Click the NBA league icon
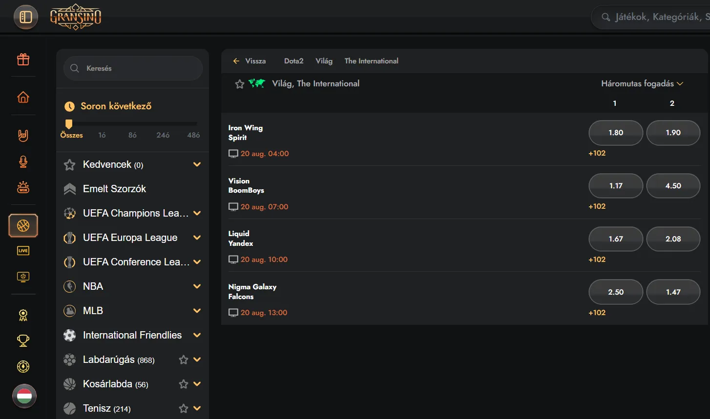This screenshot has height=419, width=710. coord(70,286)
